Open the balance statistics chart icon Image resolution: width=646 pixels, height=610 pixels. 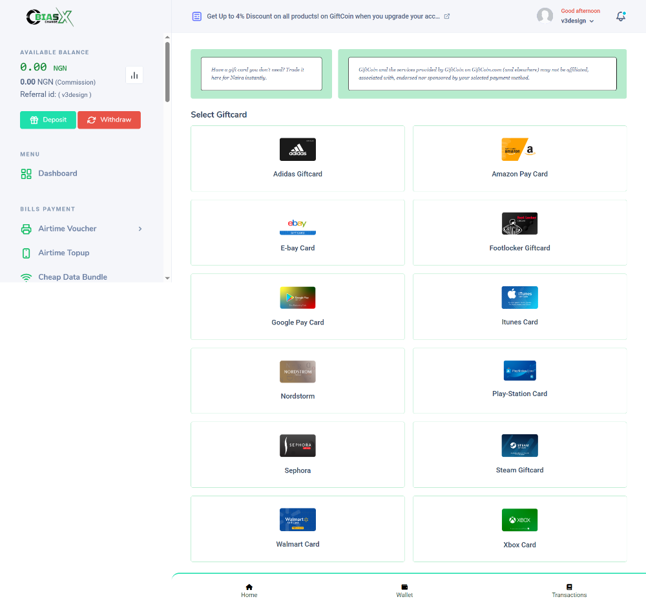pos(134,75)
